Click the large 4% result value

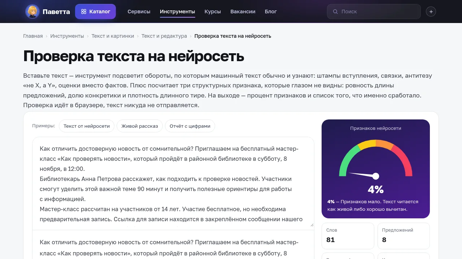coord(376,189)
